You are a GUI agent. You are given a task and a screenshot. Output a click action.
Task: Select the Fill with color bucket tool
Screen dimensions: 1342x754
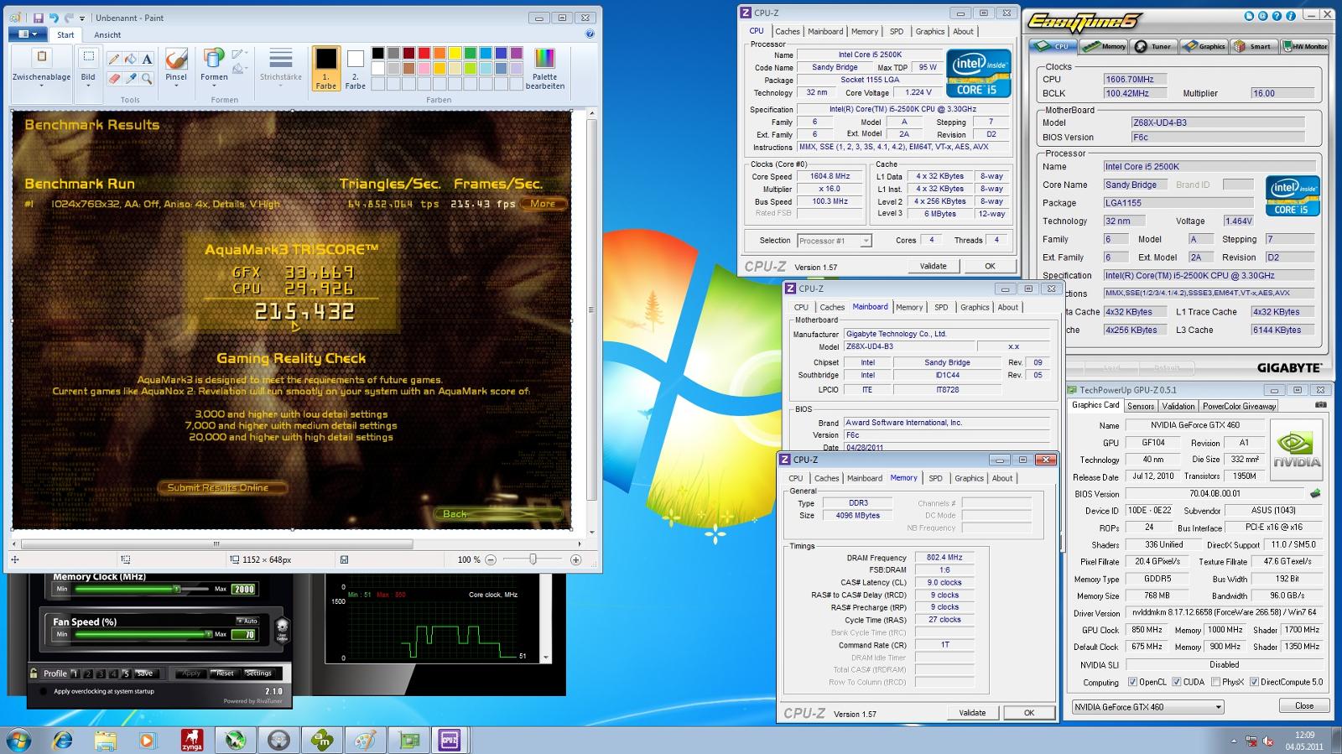[x=131, y=59]
